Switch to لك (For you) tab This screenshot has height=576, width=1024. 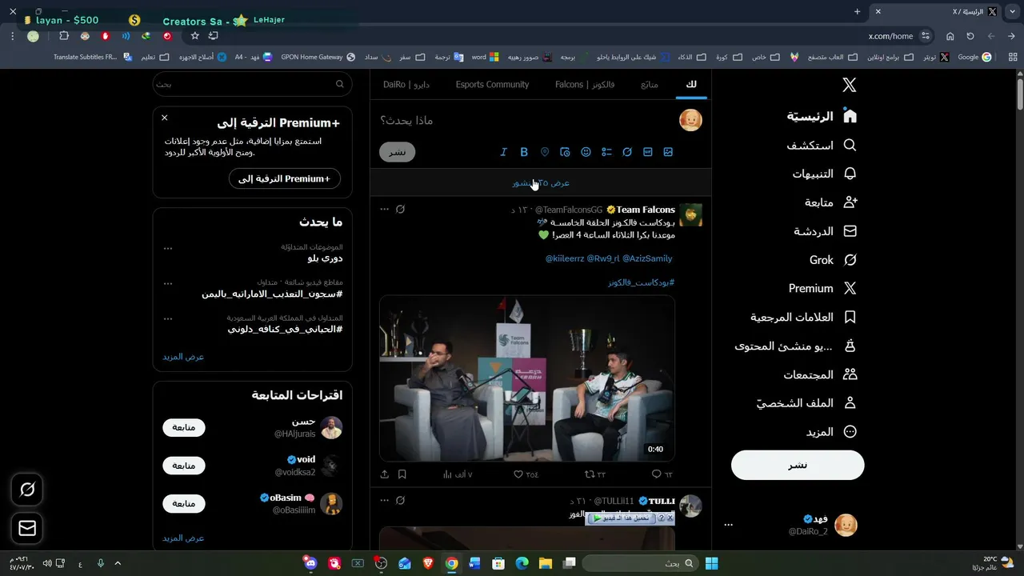coord(691,85)
